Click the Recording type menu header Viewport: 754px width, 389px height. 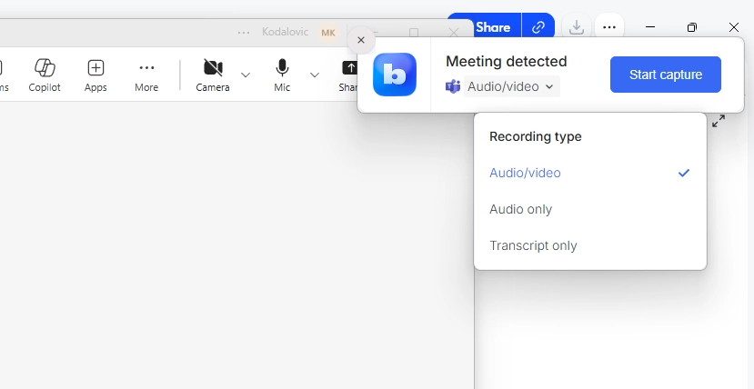[535, 136]
